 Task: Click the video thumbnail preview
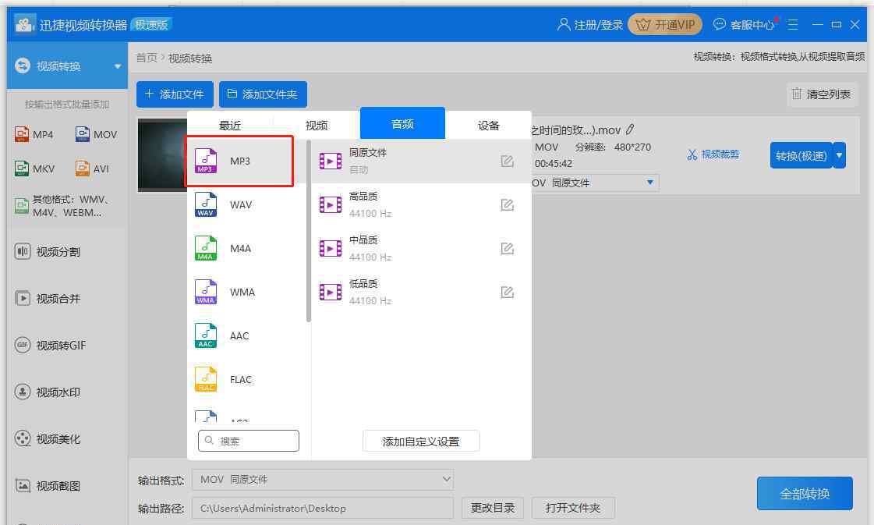point(162,155)
